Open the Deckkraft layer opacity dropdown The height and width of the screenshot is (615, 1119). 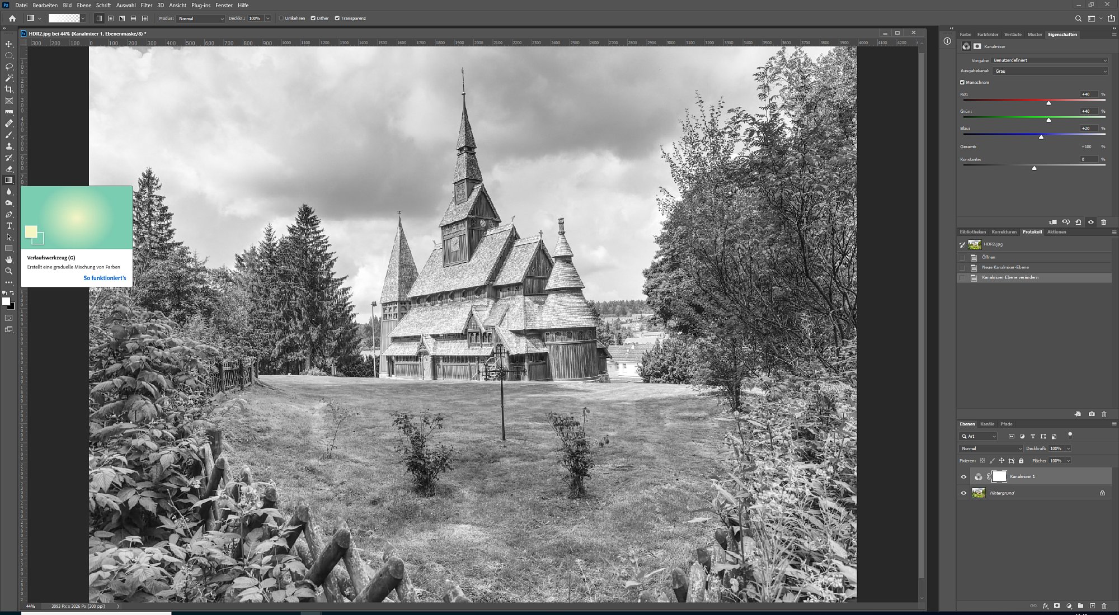pos(1068,448)
